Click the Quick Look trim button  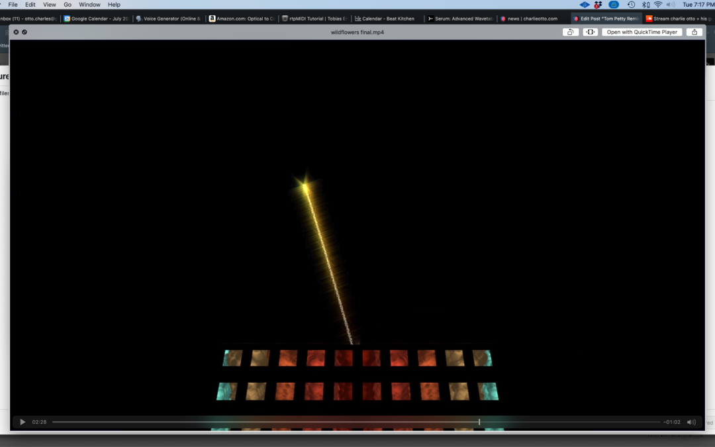click(590, 32)
